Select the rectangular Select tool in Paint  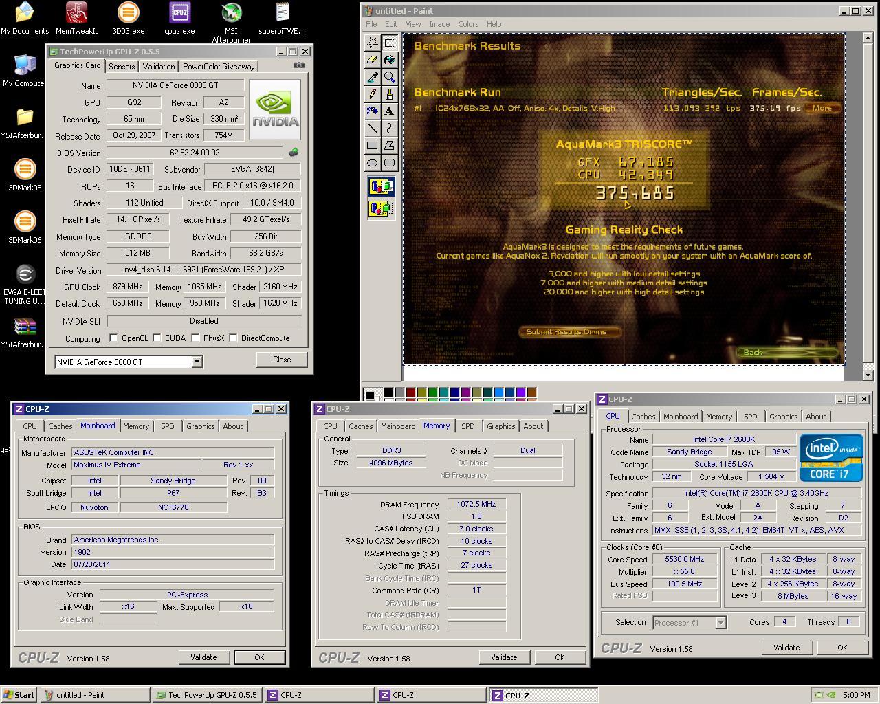point(389,43)
